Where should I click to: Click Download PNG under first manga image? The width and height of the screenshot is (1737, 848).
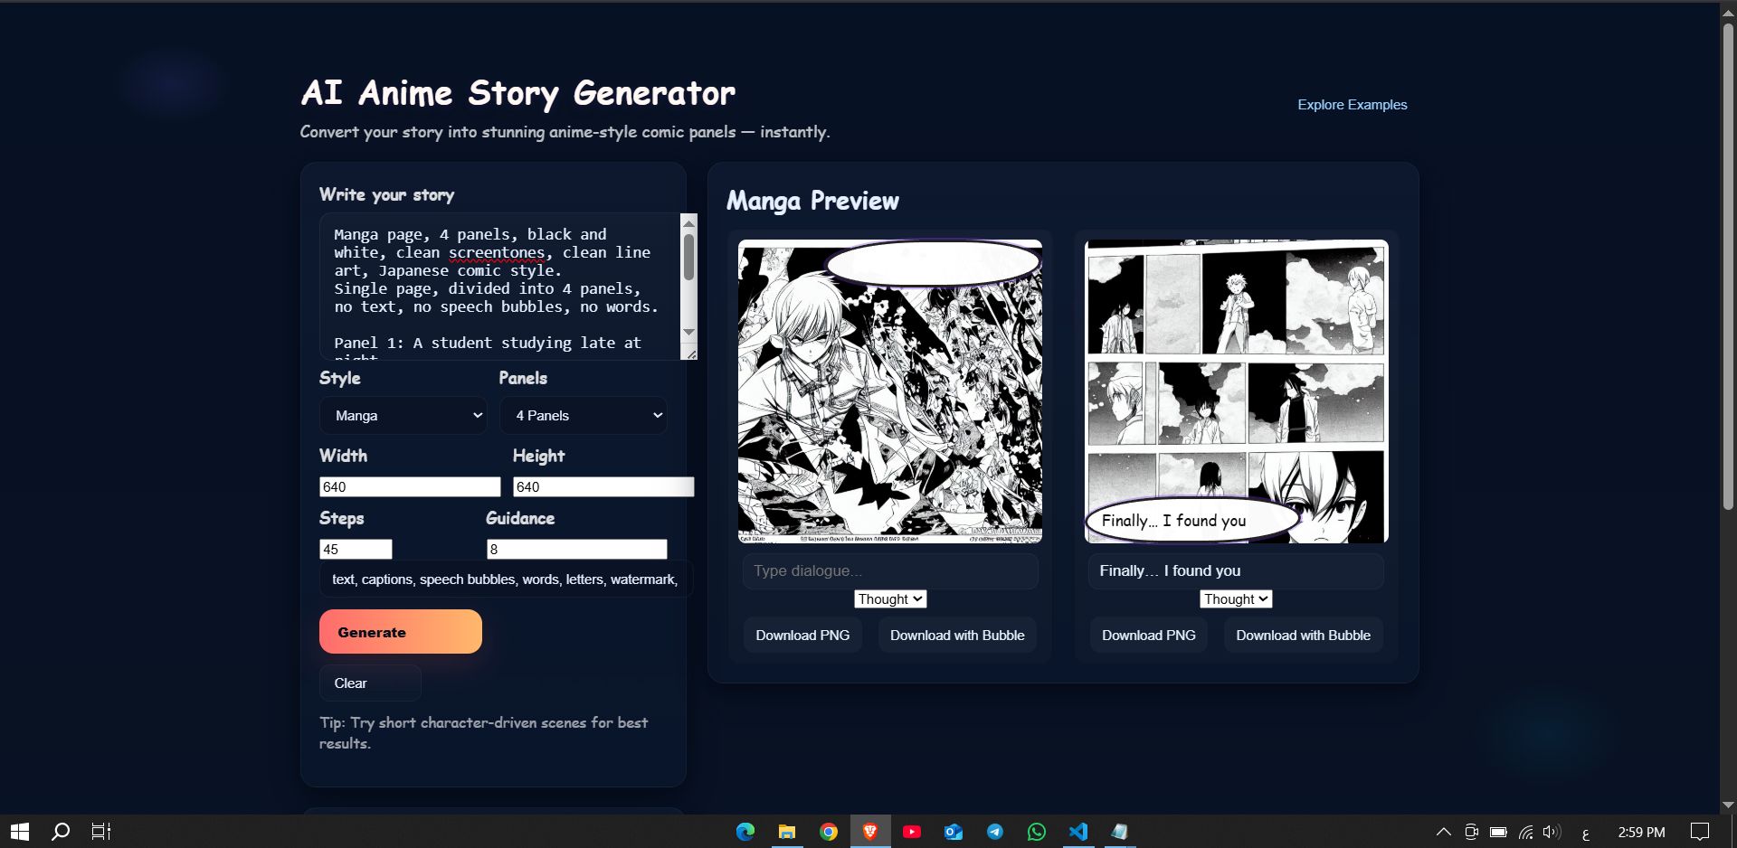pyautogui.click(x=802, y=636)
